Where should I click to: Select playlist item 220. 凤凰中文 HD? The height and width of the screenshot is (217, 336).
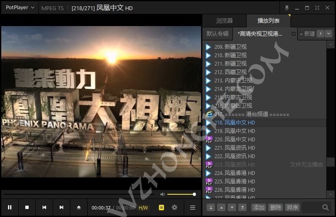[x=265, y=139]
